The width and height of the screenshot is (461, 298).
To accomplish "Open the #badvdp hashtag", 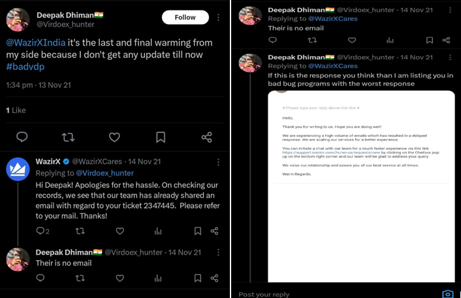I will (x=25, y=67).
